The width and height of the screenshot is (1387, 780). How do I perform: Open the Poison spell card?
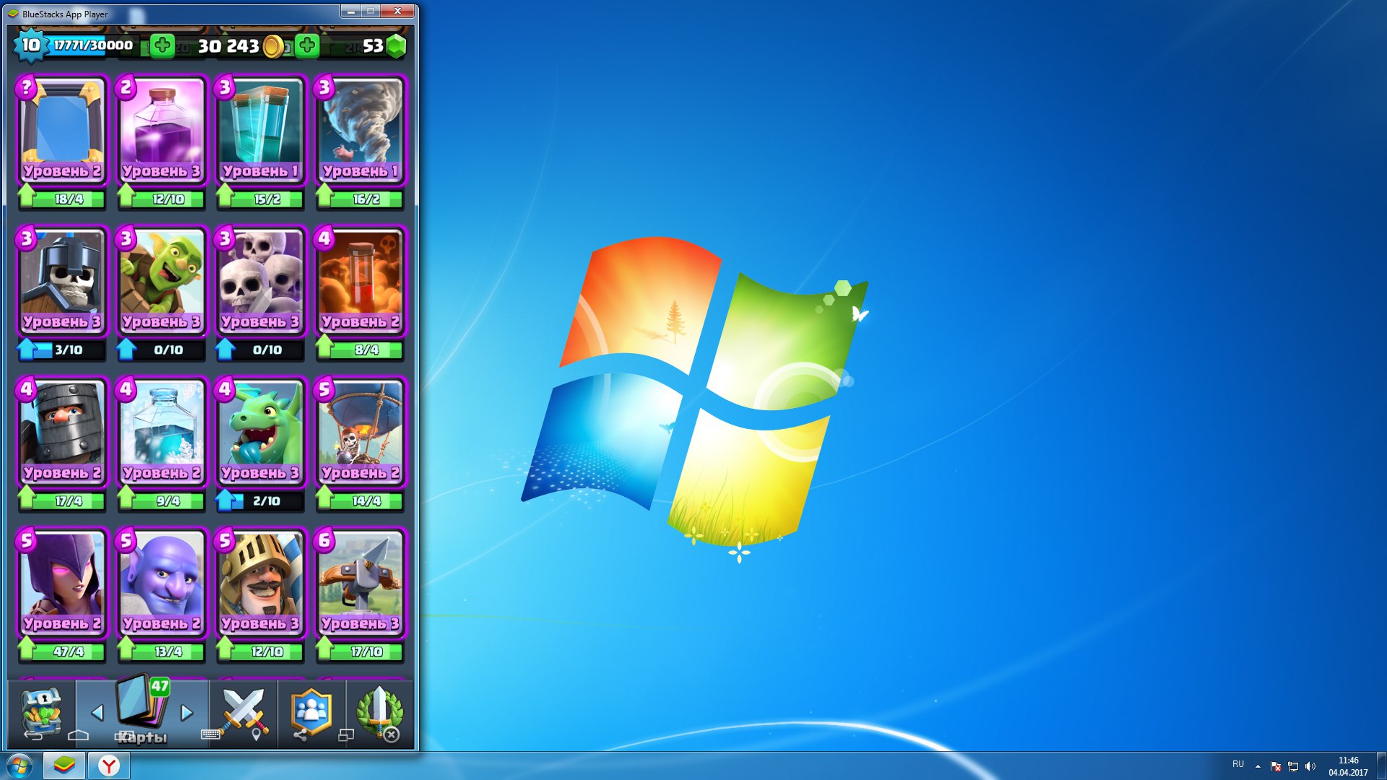tap(360, 281)
